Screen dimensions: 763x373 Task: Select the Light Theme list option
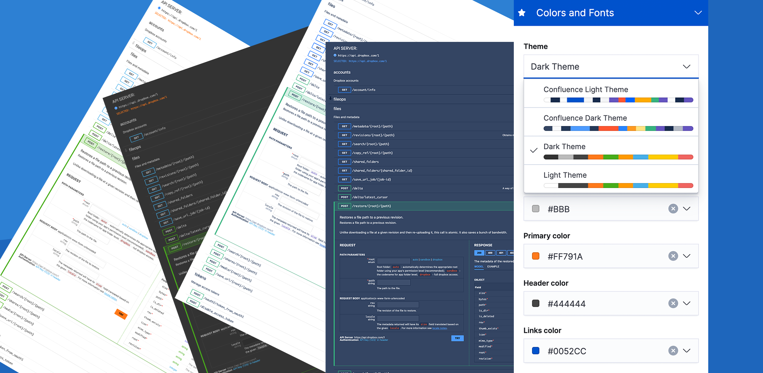pyautogui.click(x=611, y=179)
